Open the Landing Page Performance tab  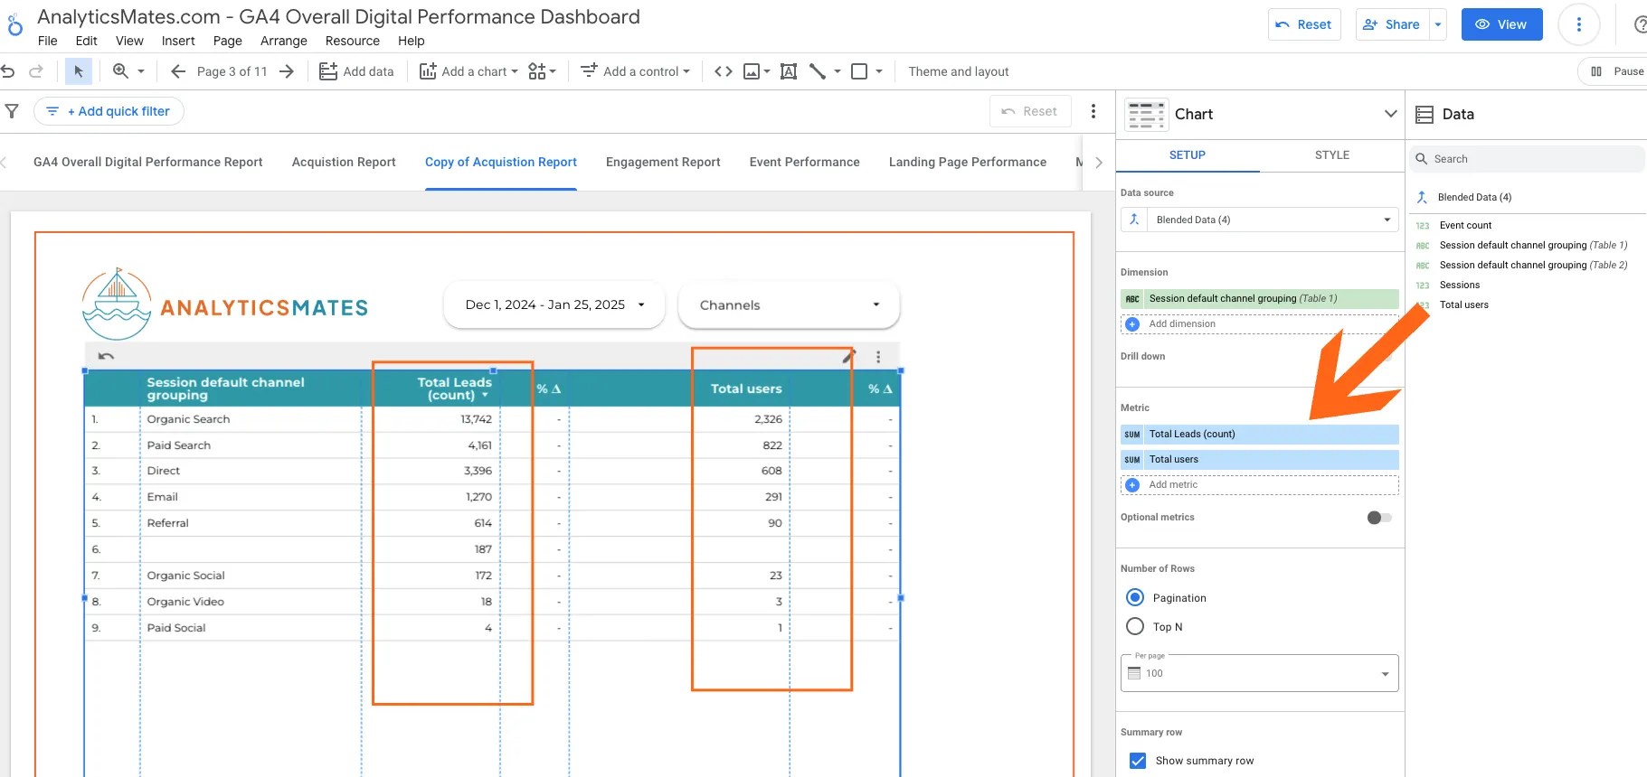click(x=968, y=162)
